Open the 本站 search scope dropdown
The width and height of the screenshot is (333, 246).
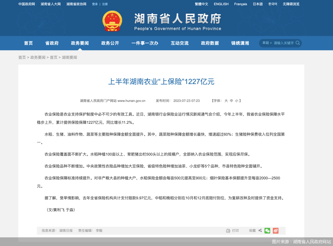coord(267,43)
